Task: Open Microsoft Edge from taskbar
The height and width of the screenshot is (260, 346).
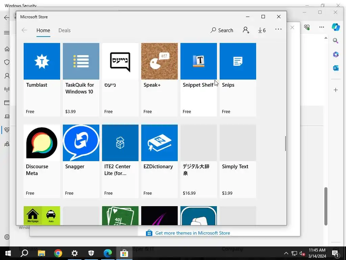Action: [108, 253]
